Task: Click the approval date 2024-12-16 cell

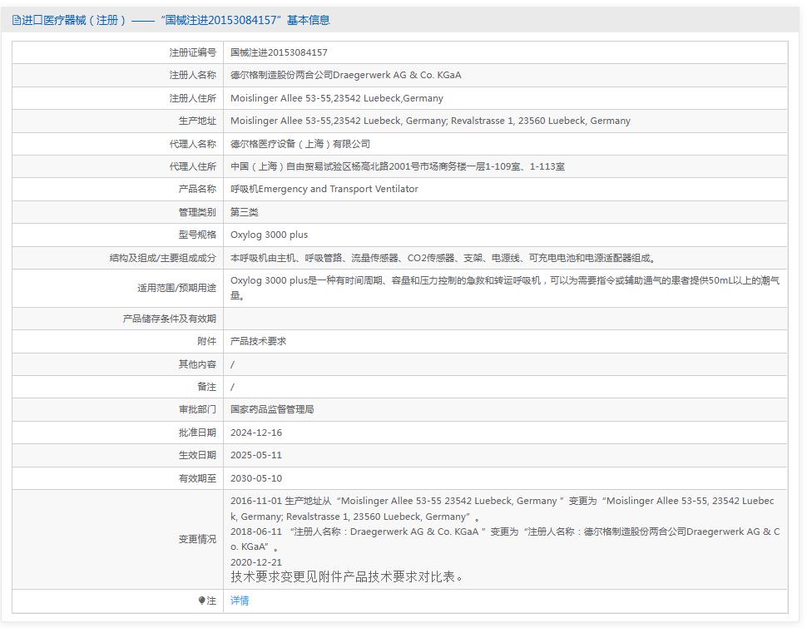Action: click(260, 432)
